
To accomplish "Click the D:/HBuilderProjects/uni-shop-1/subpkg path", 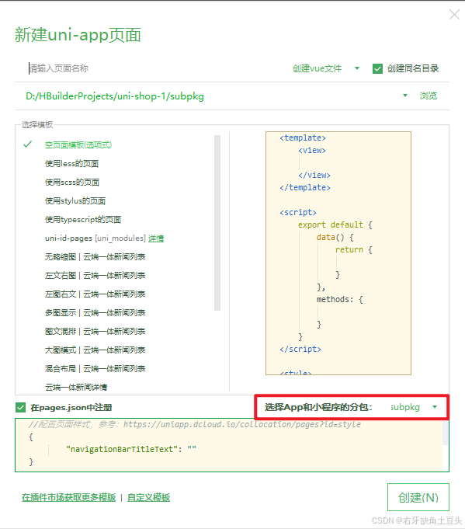I will [x=115, y=96].
